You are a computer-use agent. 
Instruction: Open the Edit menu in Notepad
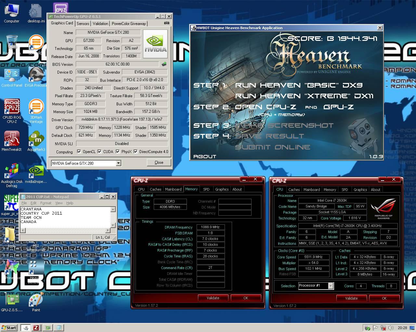pyautogui.click(x=33, y=203)
